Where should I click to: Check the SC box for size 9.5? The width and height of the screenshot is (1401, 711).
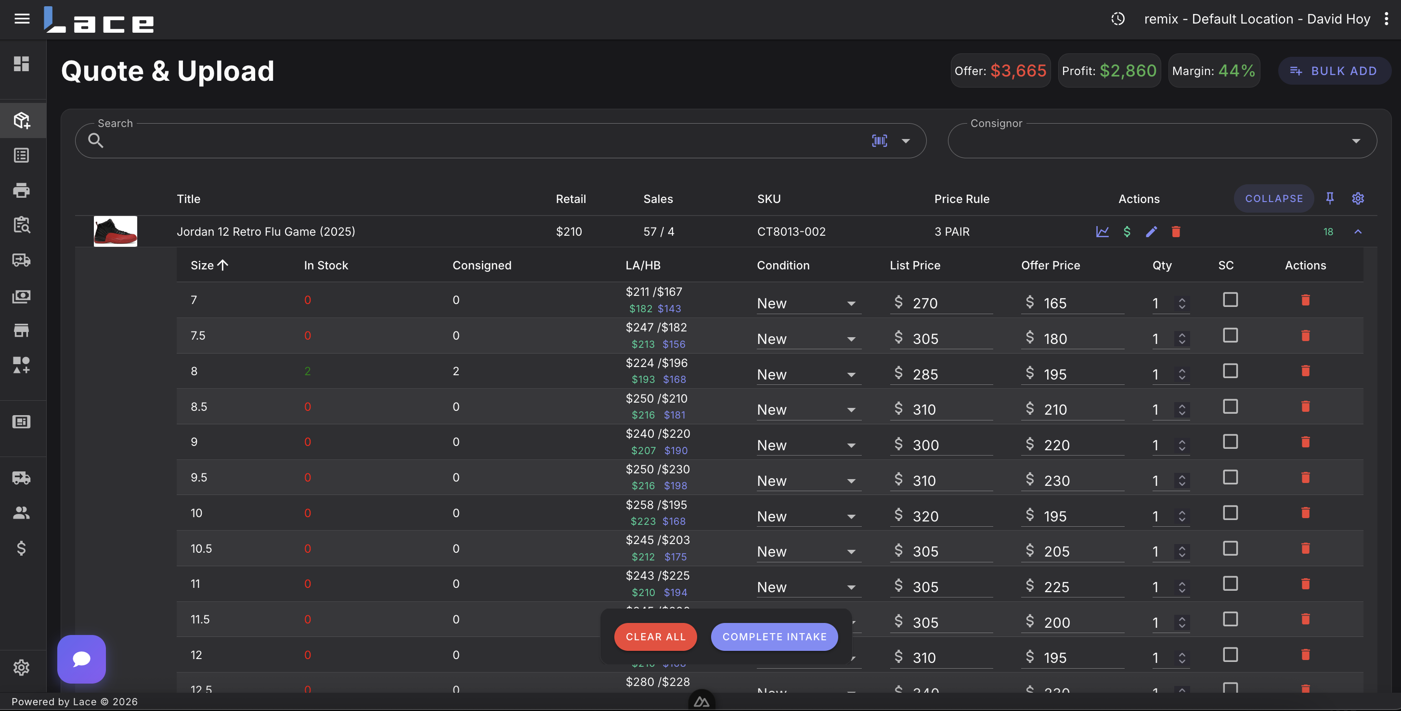[1230, 477]
